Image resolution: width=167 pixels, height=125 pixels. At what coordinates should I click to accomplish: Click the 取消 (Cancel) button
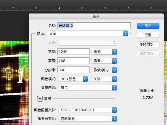coord(148,35)
